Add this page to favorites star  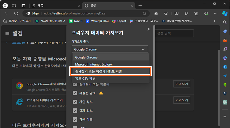tap(144, 13)
